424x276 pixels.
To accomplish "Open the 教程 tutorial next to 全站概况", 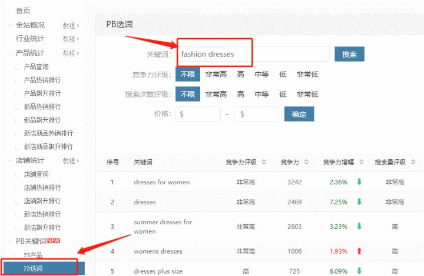I will tap(71, 26).
